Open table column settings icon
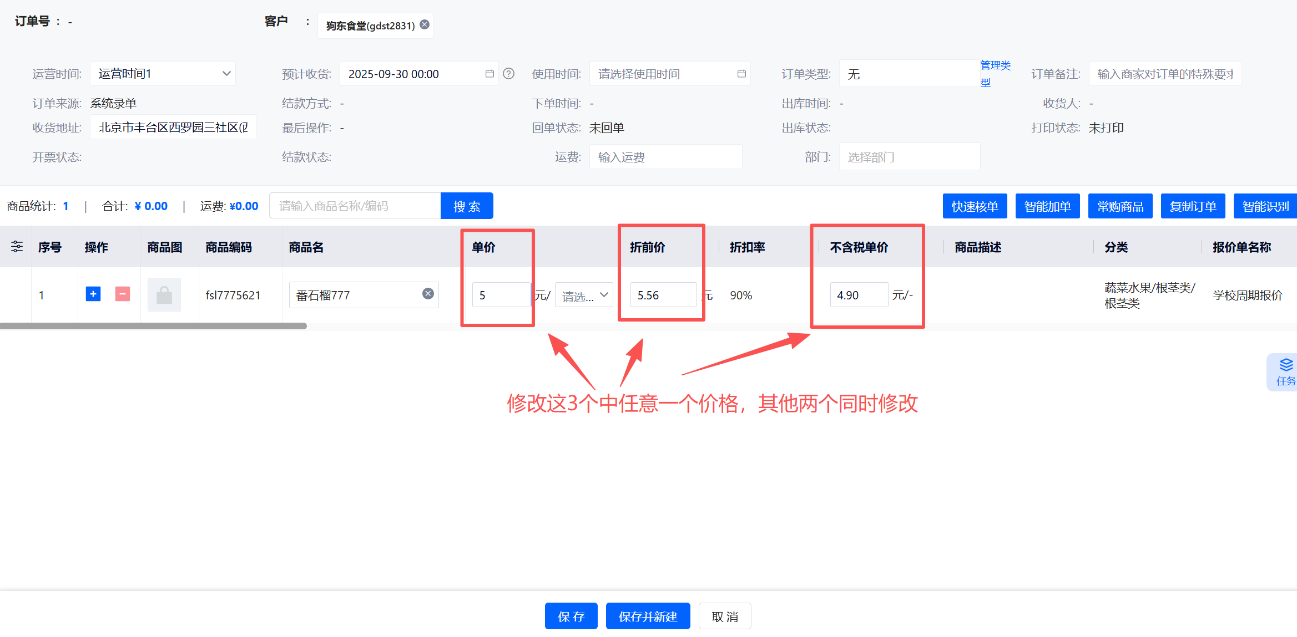1297x637 pixels. pos(17,247)
